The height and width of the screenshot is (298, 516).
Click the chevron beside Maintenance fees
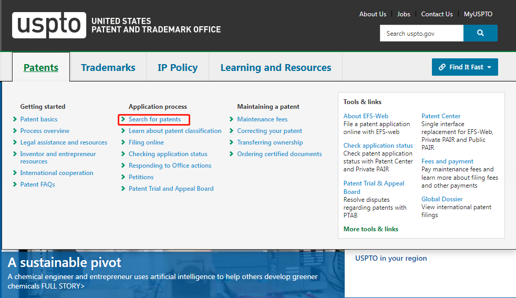(x=231, y=119)
